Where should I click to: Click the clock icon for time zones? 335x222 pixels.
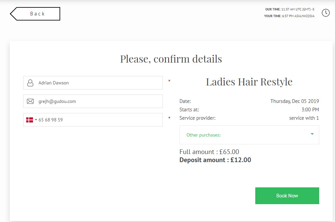coord(326,13)
